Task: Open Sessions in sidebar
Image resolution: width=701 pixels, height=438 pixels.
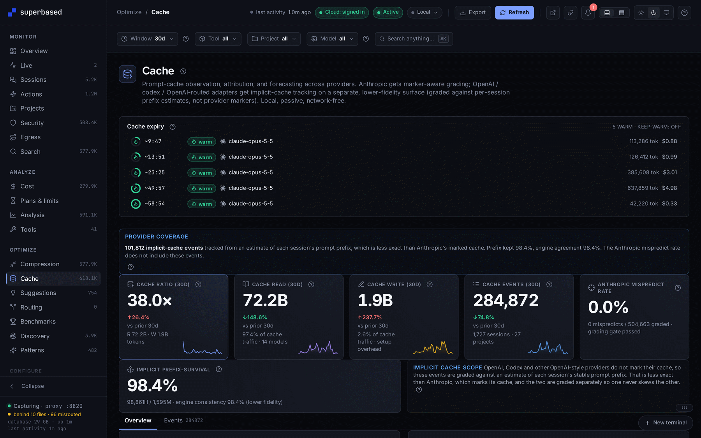Action: pyautogui.click(x=53, y=80)
